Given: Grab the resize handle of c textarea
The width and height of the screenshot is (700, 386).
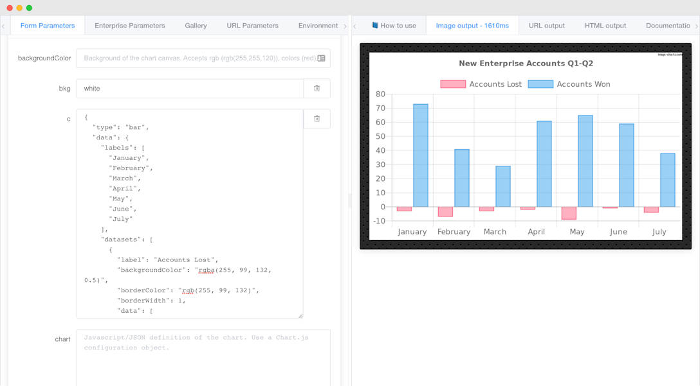Looking at the screenshot, I should point(300,315).
